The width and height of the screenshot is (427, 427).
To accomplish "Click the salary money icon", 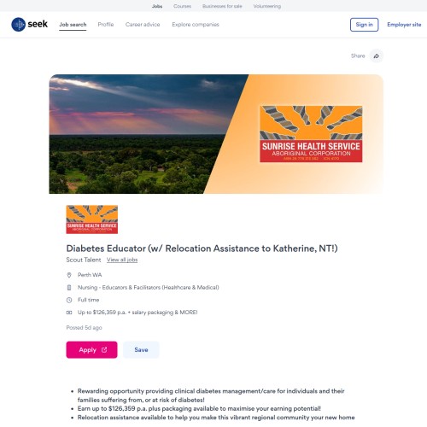I will coord(69,313).
